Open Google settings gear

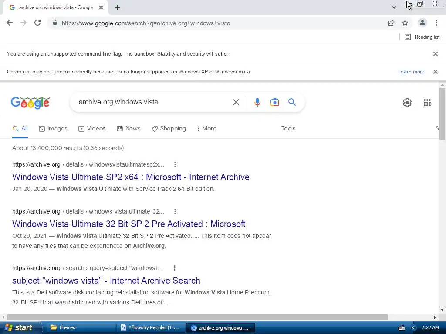407,103
